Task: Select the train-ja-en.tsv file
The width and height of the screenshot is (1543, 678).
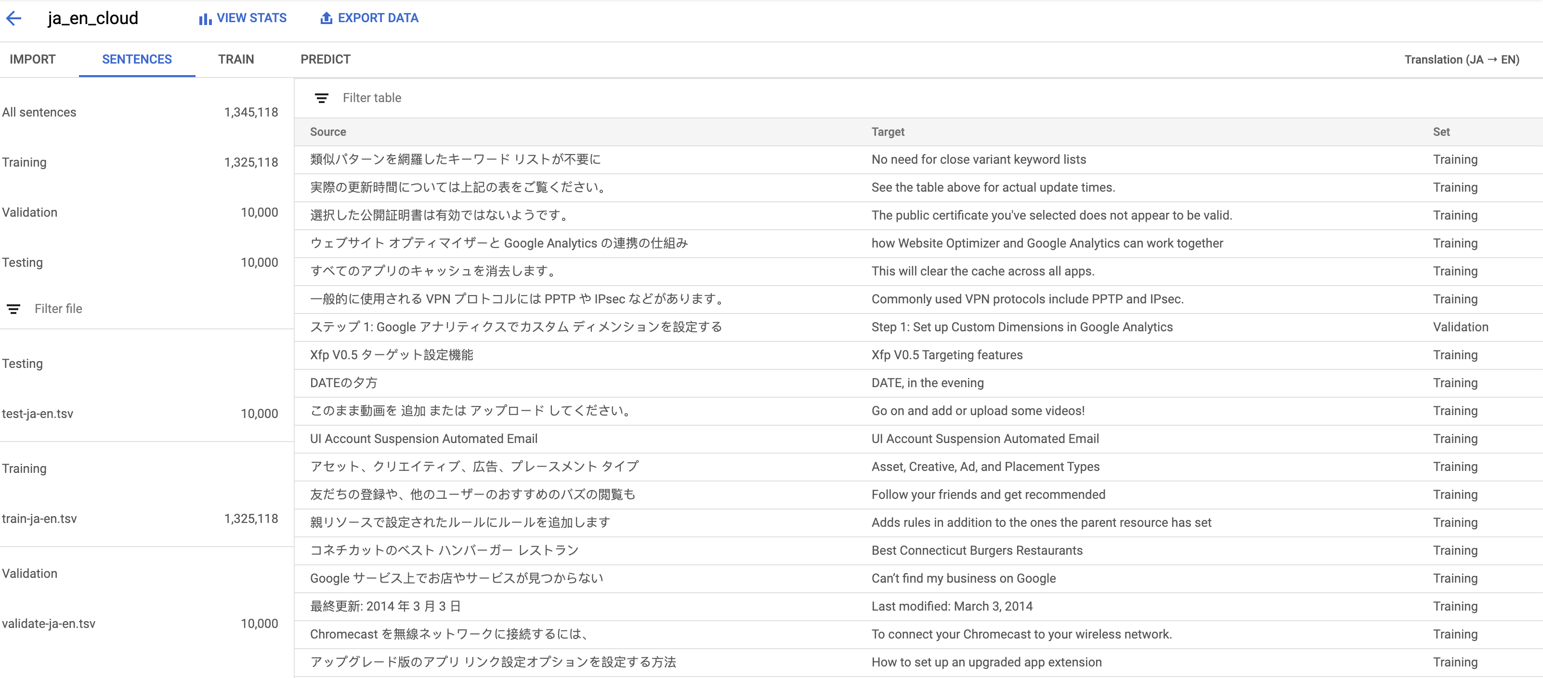Action: click(40, 519)
